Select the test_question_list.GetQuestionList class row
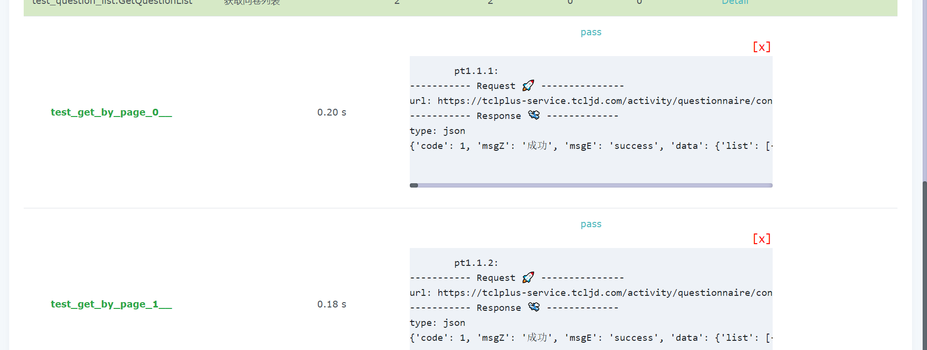The width and height of the screenshot is (927, 350). click(112, 3)
